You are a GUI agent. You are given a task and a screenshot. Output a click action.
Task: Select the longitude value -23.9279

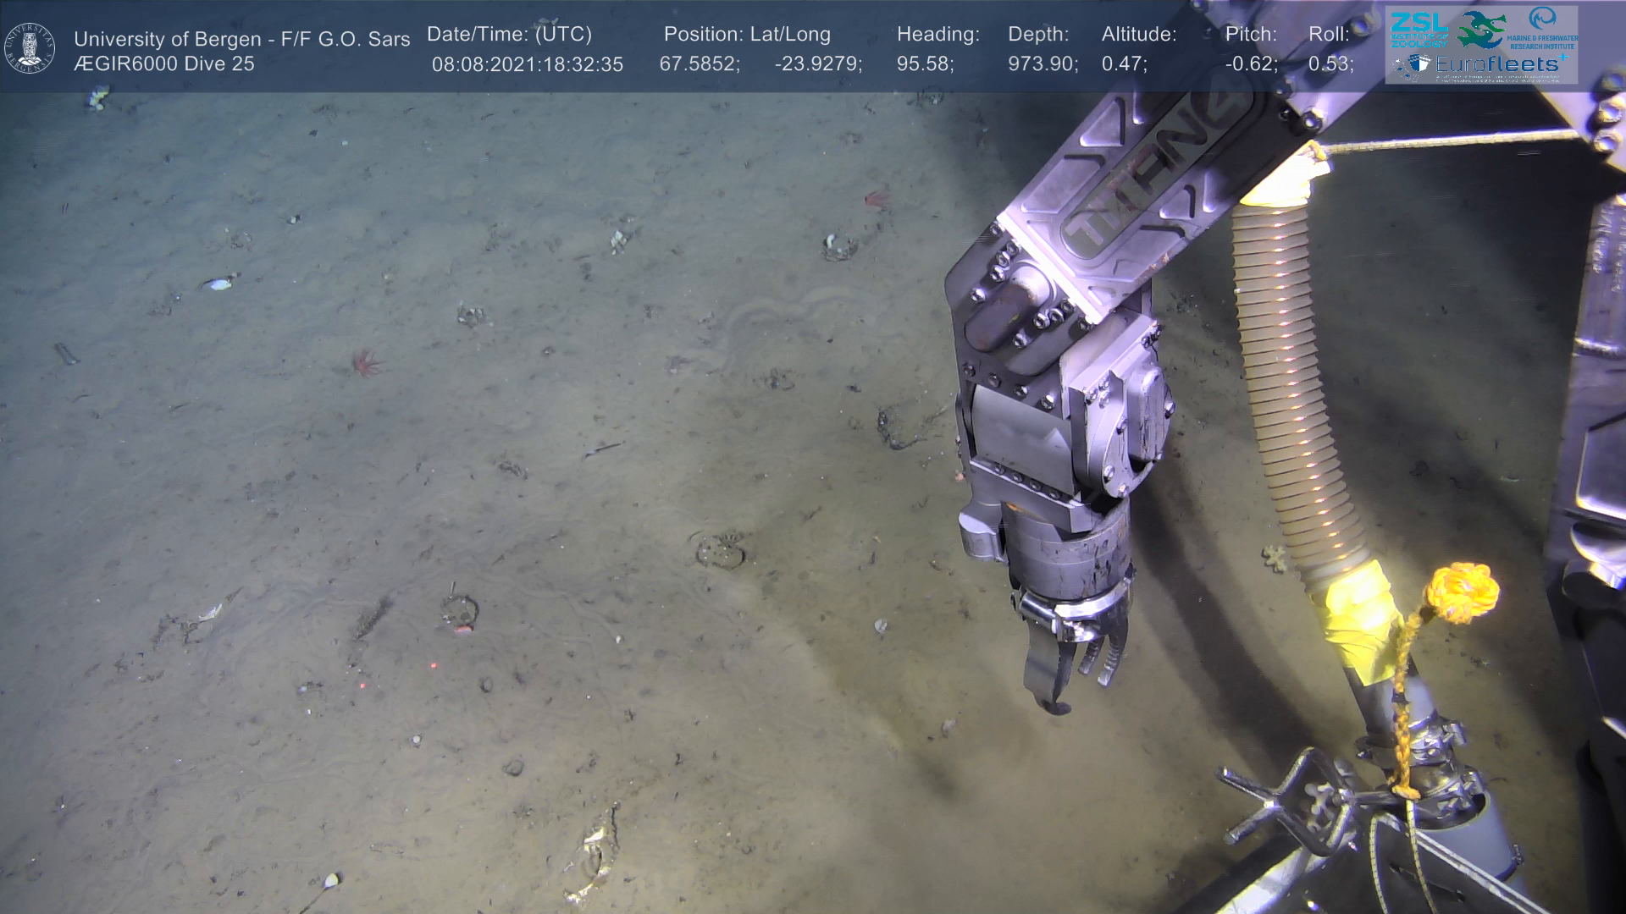pos(817,64)
